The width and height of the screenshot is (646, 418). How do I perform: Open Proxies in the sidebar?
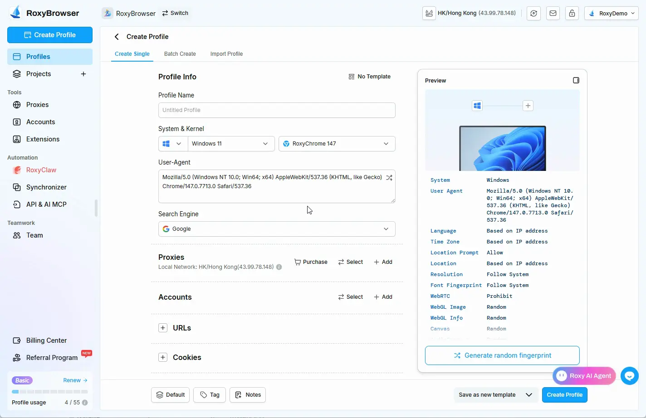[50, 105]
